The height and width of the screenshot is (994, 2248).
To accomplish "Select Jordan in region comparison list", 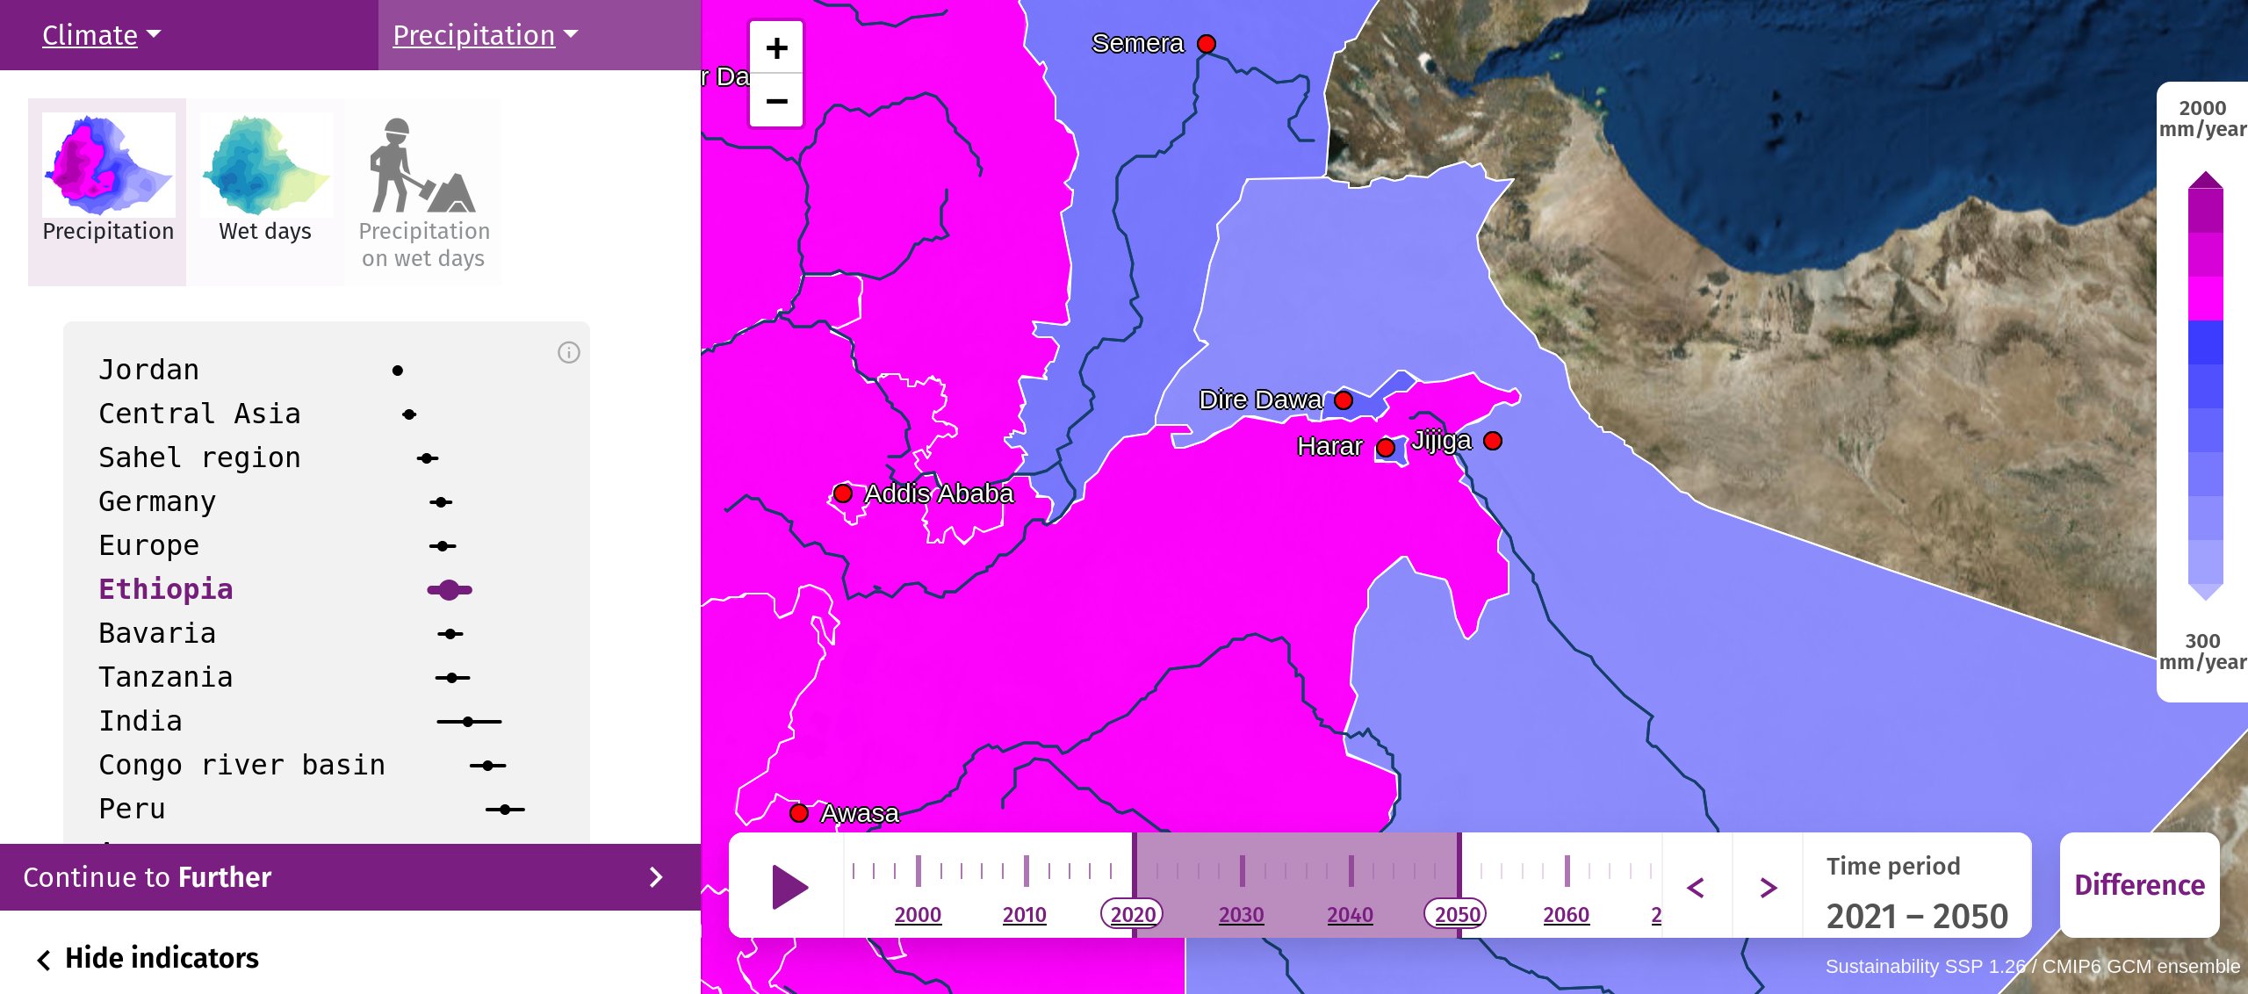I will (149, 370).
